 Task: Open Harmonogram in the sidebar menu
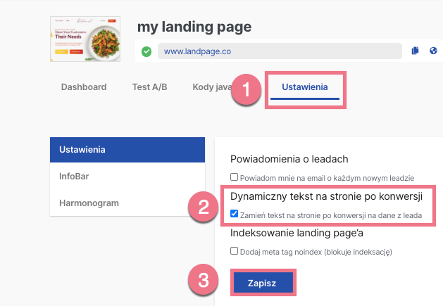point(127,203)
